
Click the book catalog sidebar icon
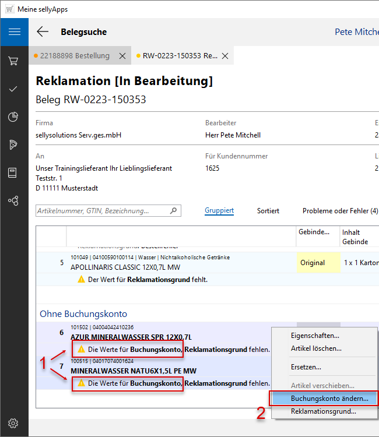[x=14, y=172]
